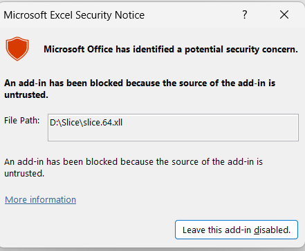Click the bold potential security concern heading
The image size is (305, 251).
pos(171,49)
